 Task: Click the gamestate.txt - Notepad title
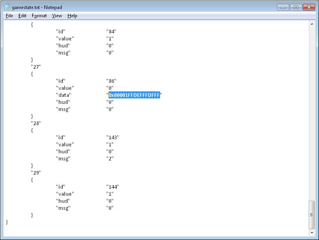(x=37, y=7)
